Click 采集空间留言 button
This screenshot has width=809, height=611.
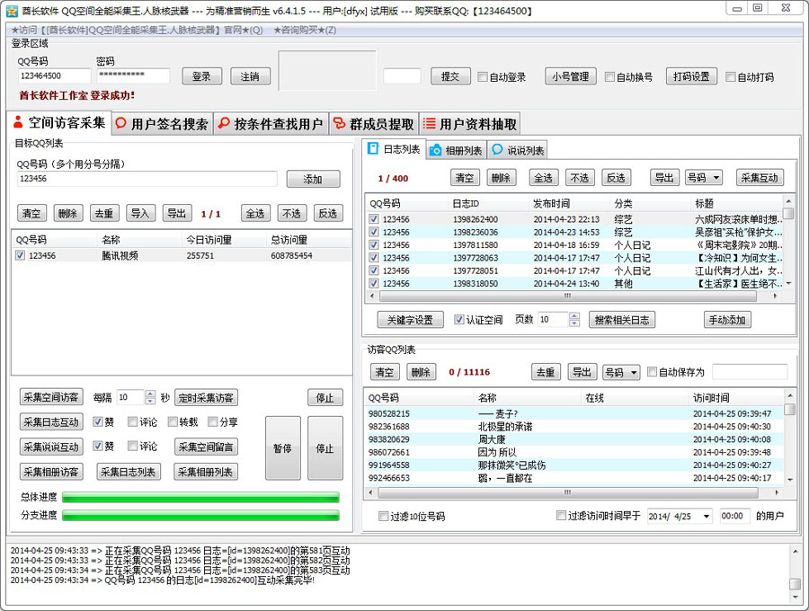[207, 447]
